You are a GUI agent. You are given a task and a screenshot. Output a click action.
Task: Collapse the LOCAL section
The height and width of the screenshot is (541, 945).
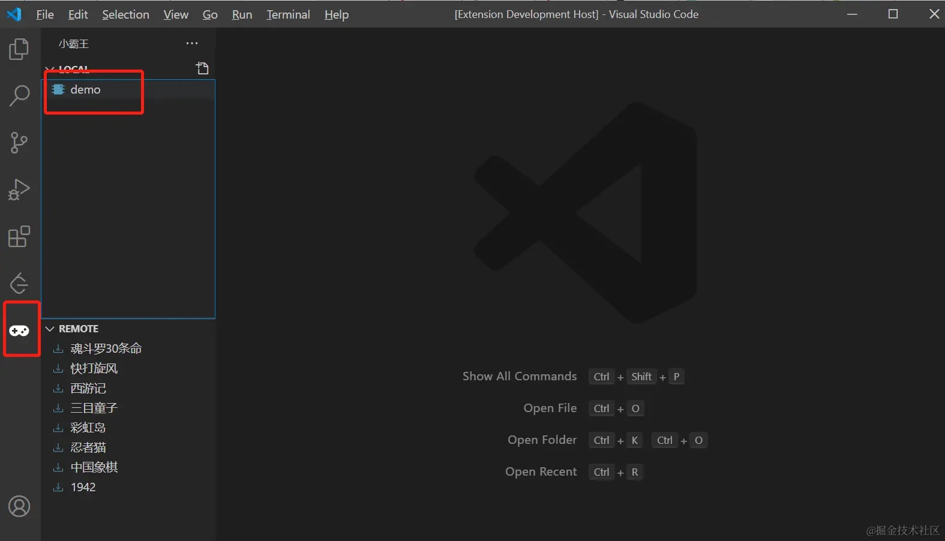click(x=50, y=69)
